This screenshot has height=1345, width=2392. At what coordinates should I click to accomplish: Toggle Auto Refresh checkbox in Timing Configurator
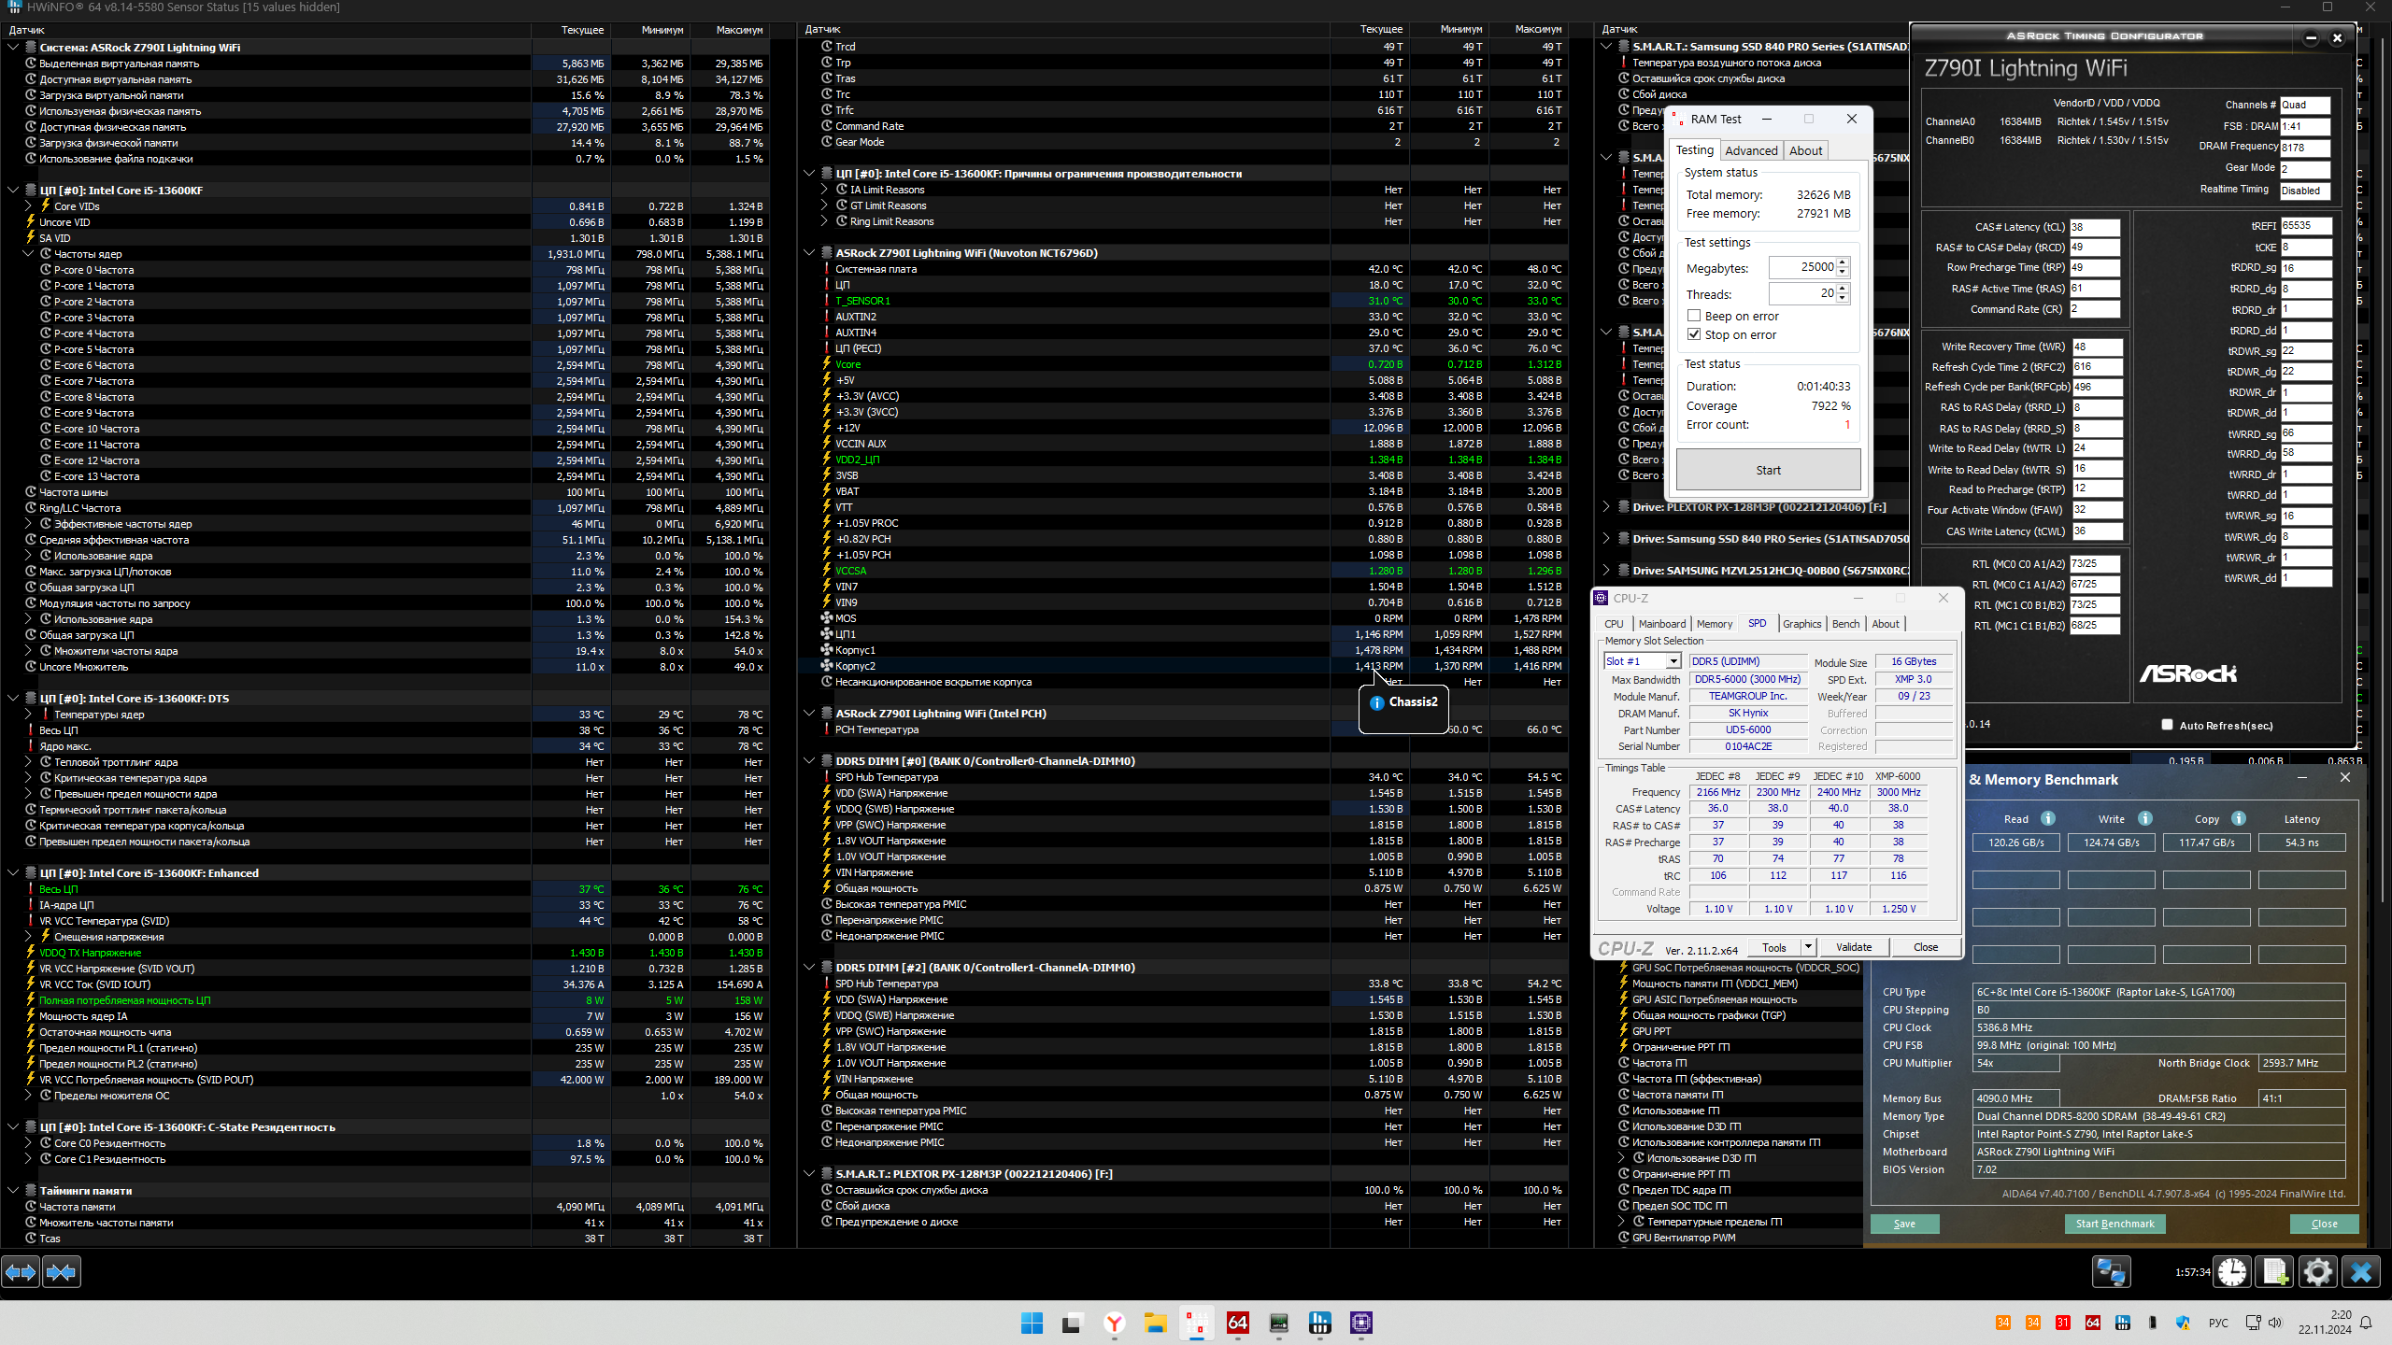[2167, 725]
